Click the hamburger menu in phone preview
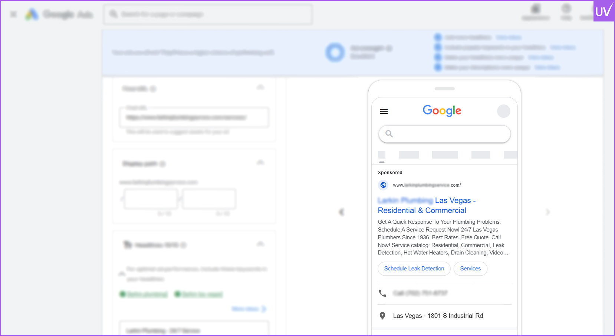The image size is (615, 336). tap(384, 112)
